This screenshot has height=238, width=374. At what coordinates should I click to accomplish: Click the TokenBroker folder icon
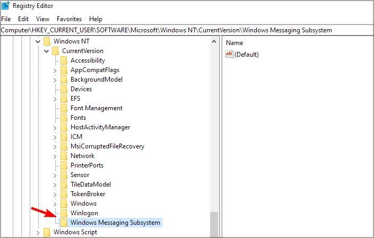[64, 194]
